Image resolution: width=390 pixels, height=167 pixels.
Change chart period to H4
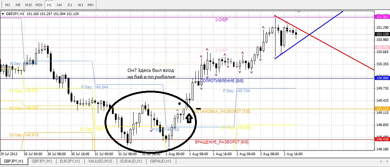pyautogui.click(x=59, y=5)
